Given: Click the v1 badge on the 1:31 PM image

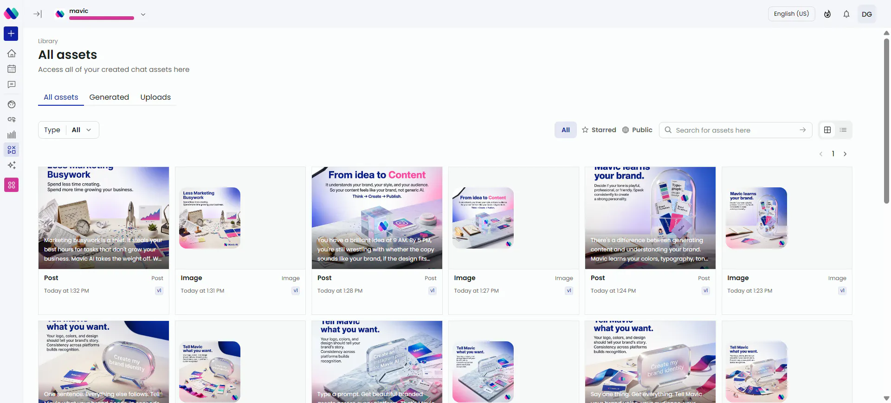Looking at the screenshot, I should coord(296,291).
